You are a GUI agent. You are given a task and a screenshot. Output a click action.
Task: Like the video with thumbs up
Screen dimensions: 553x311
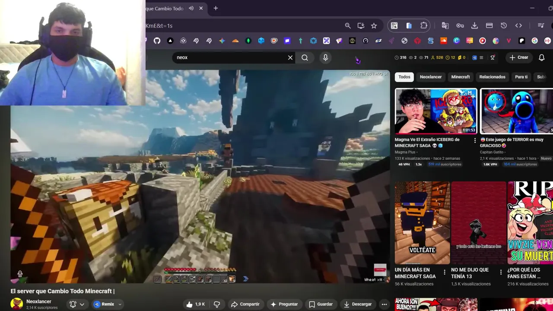pos(195,304)
